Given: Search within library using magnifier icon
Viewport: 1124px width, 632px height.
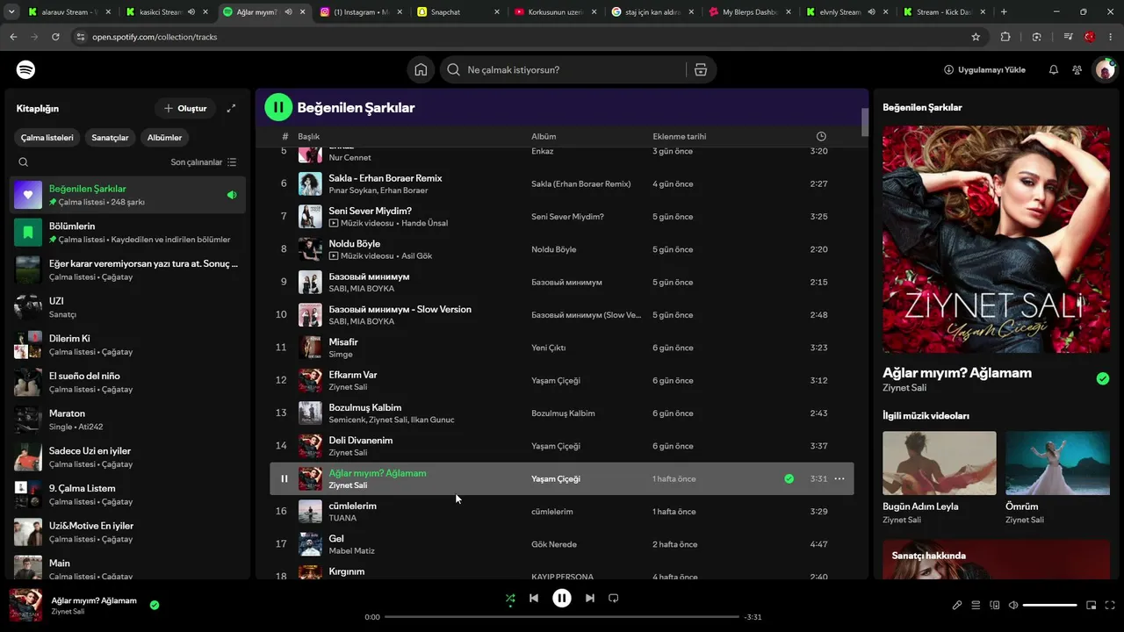Looking at the screenshot, I should pos(24,162).
